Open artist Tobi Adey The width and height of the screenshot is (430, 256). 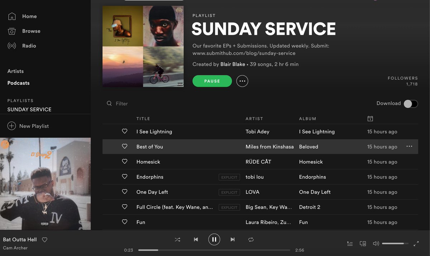257,131
